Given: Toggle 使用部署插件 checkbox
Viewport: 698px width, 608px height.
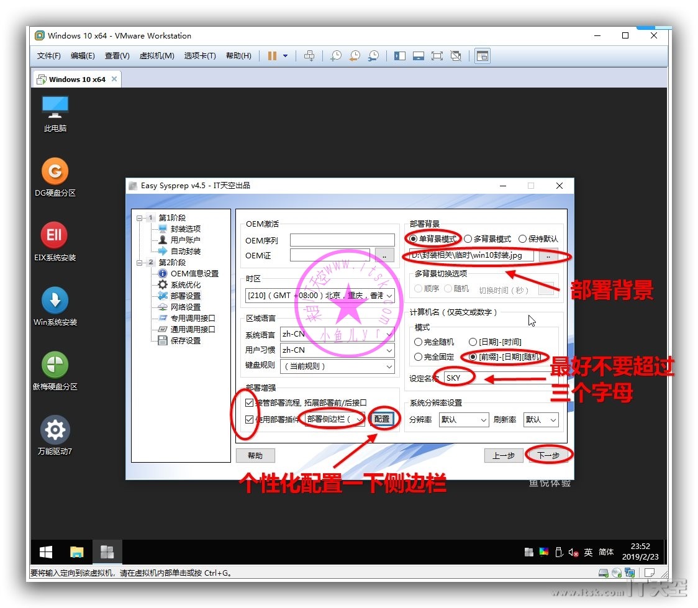Looking at the screenshot, I should (x=249, y=419).
